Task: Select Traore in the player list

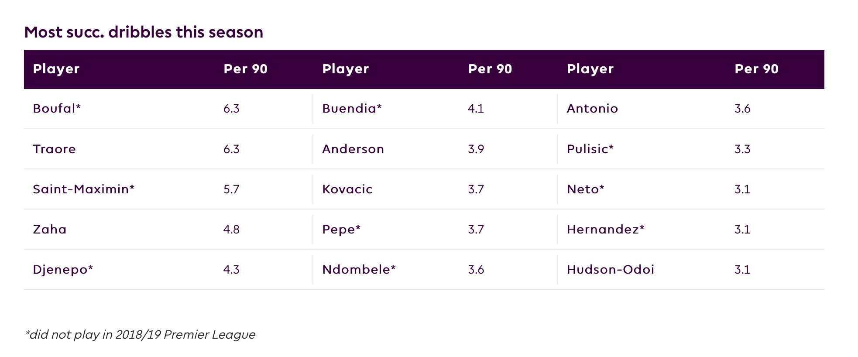Action: (54, 149)
